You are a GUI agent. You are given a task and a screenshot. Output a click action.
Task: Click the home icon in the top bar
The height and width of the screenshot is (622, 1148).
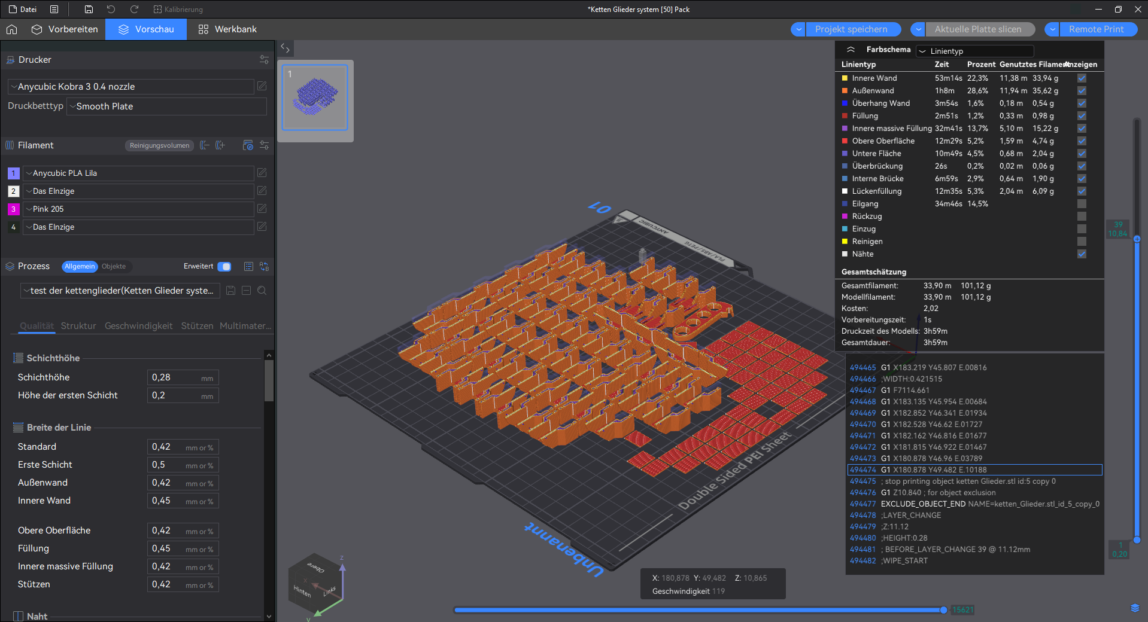pos(12,29)
